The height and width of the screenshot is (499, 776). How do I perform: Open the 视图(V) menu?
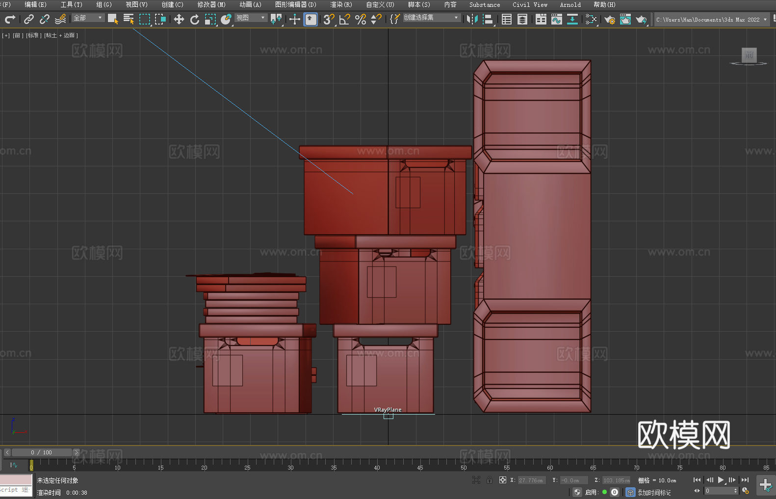pos(136,4)
